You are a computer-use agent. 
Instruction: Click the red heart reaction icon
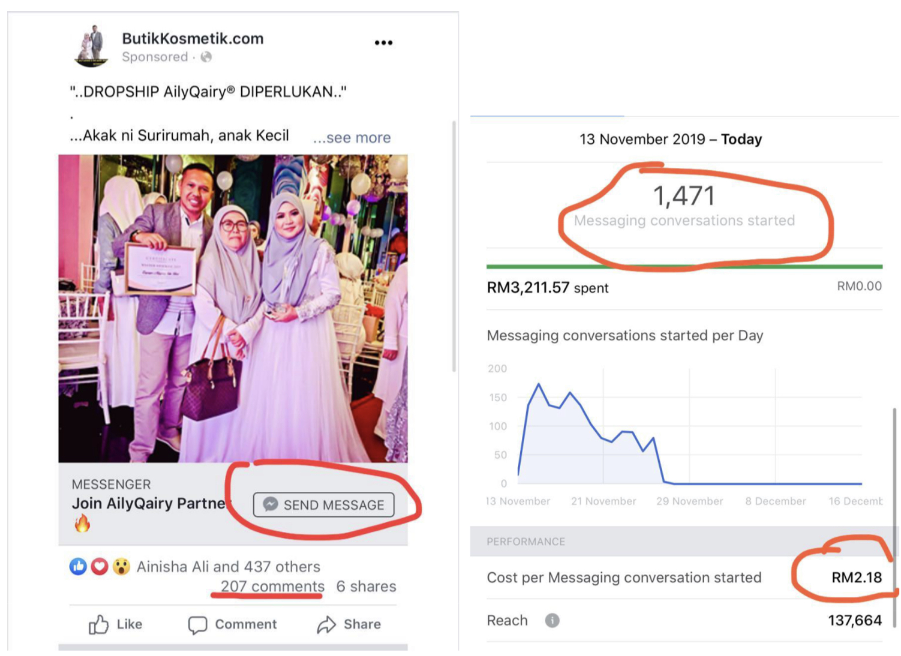tap(100, 567)
